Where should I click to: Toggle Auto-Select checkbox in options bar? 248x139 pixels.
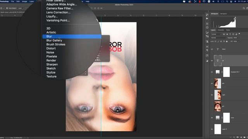pyautogui.click(x=7, y=8)
